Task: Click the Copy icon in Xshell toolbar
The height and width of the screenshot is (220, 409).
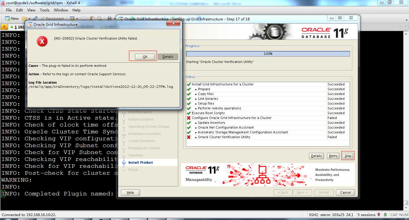Action: coord(85,19)
